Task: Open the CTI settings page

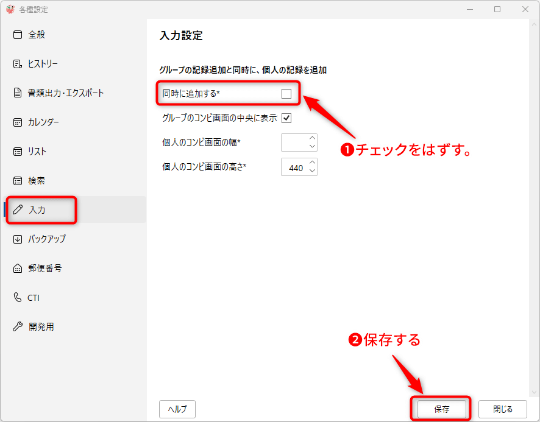Action: 74,297
